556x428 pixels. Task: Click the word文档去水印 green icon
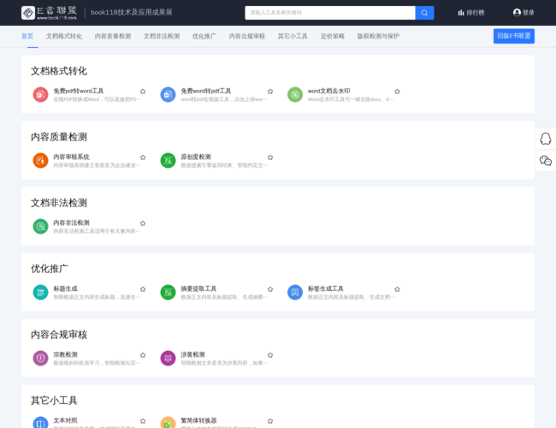295,95
